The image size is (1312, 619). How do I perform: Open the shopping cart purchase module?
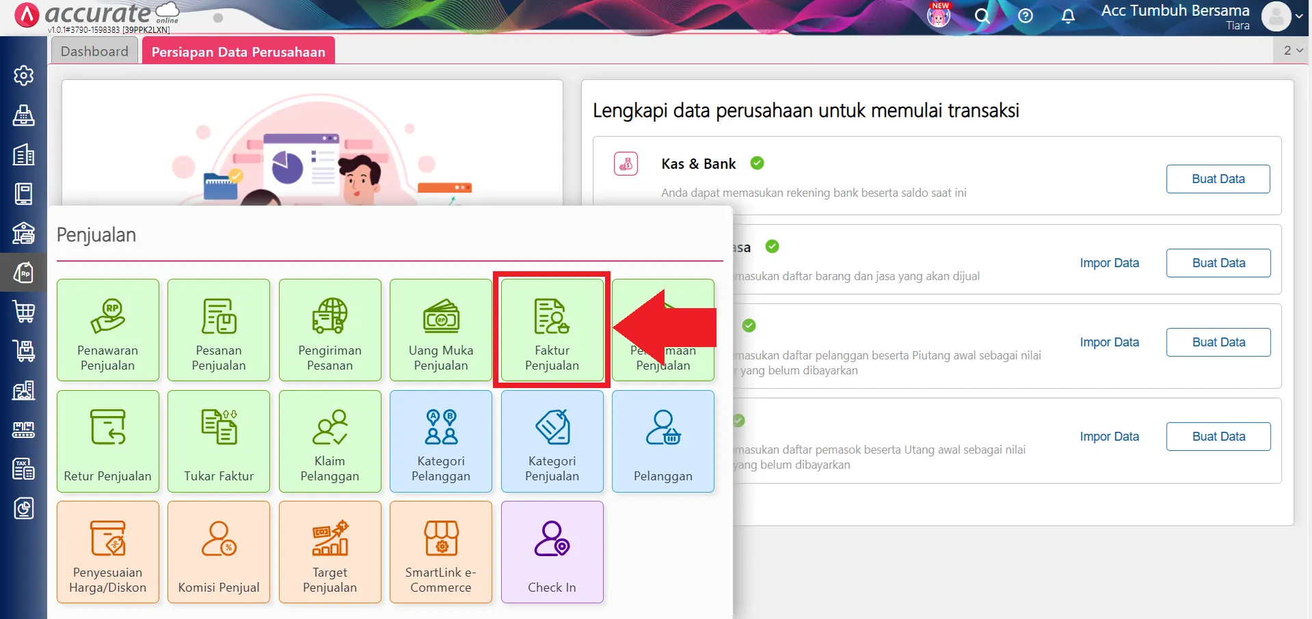point(24,312)
